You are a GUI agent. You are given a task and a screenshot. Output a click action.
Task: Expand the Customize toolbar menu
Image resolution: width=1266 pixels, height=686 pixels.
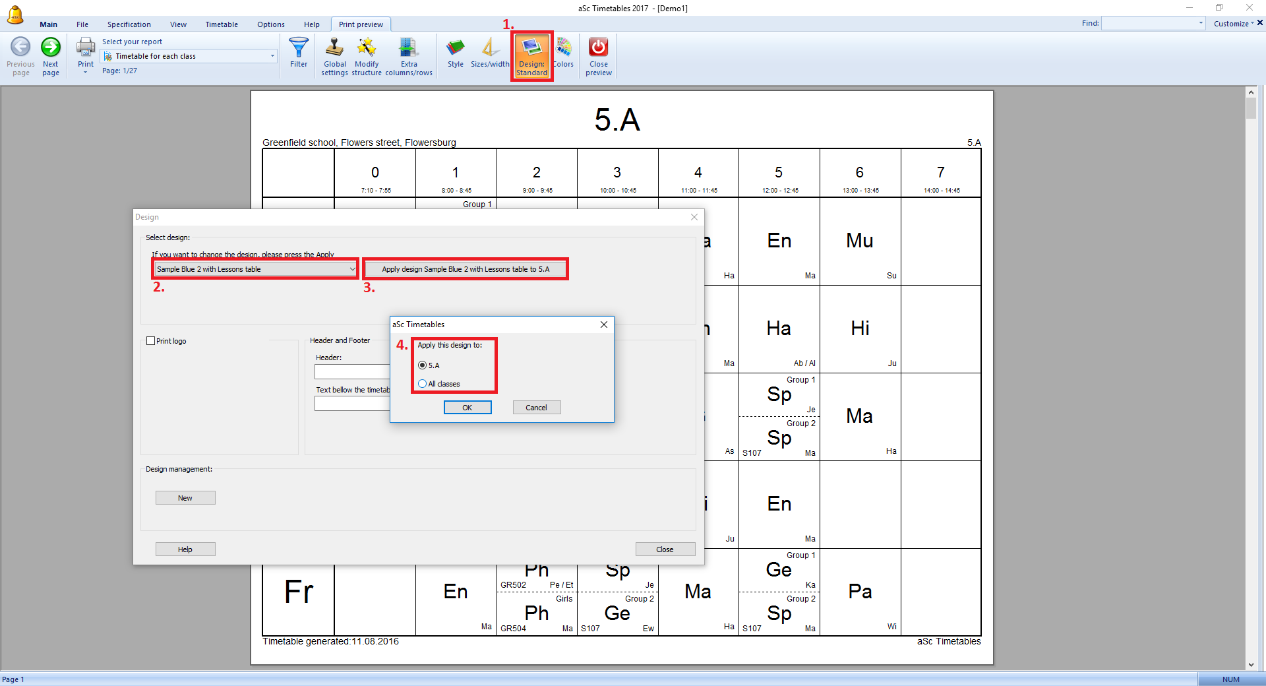(1233, 24)
